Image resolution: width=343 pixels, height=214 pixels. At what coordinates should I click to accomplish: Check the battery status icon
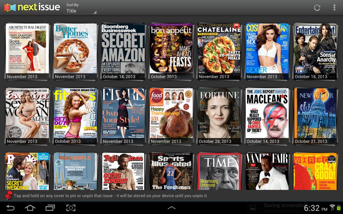point(339,207)
